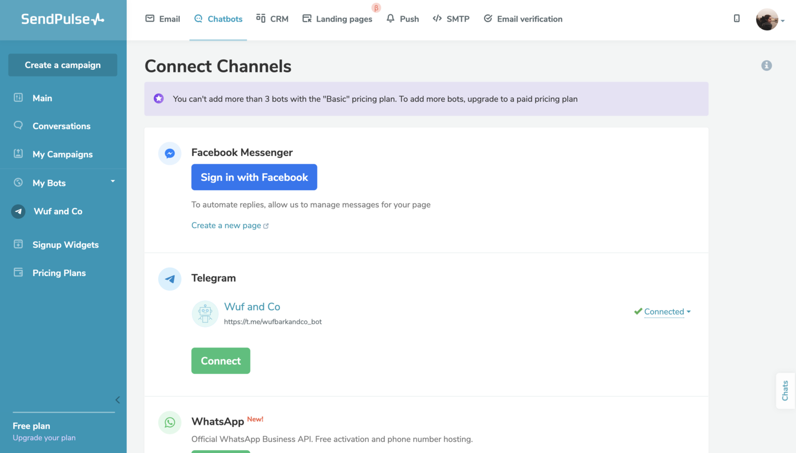Image resolution: width=796 pixels, height=453 pixels.
Task: Open the Wuf and Co bot link
Action: pos(252,306)
